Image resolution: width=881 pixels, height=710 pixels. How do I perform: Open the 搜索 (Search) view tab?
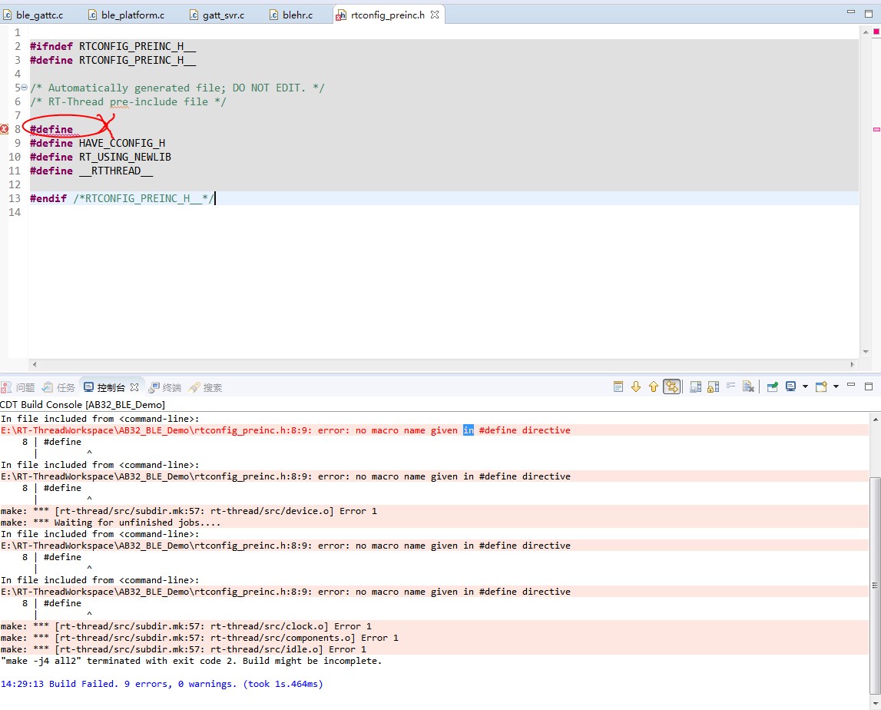coord(206,387)
